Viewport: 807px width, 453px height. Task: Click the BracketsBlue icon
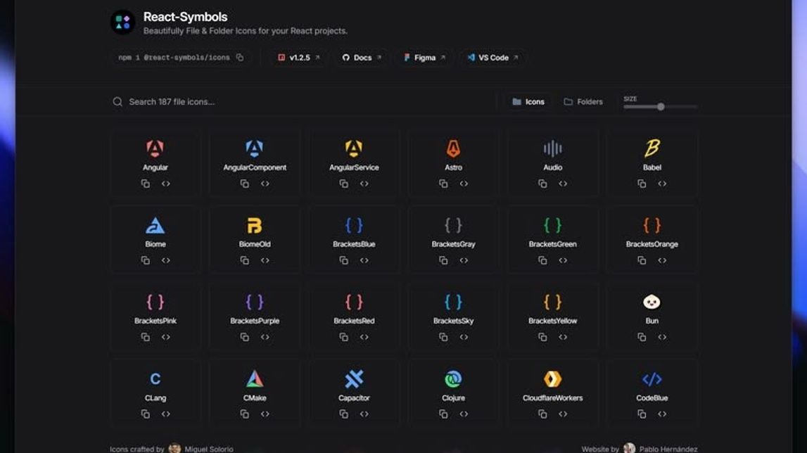(x=354, y=226)
